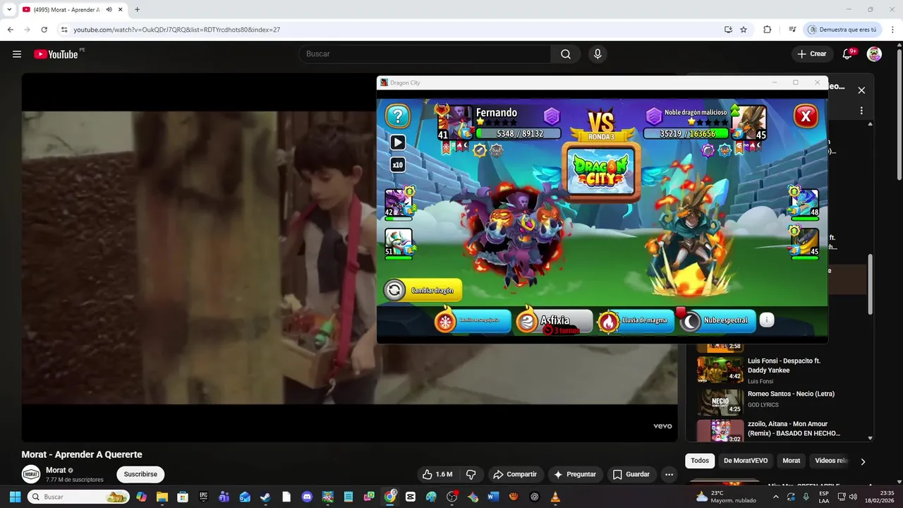Open Discord from the taskbar

(307, 497)
